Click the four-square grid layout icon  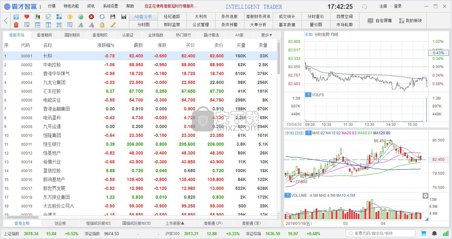pos(59,17)
